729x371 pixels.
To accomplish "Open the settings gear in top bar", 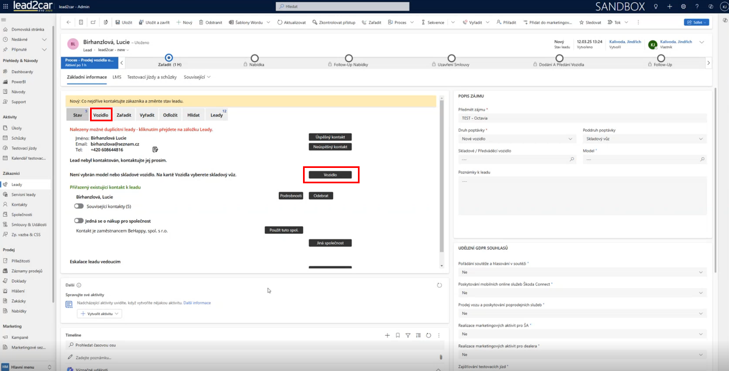I will point(683,7).
